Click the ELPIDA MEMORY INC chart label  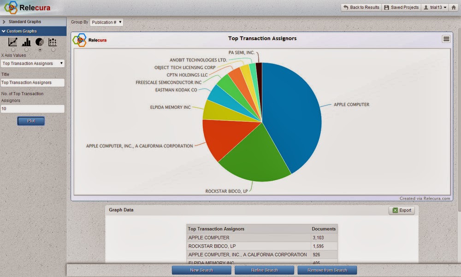[x=170, y=107]
